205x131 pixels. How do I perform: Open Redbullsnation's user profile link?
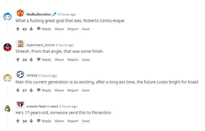(x=39, y=14)
